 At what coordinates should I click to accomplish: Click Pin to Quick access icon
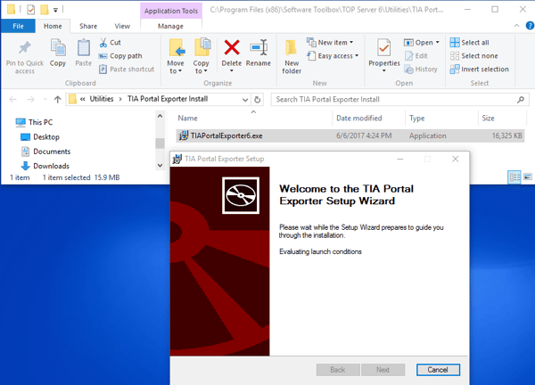tap(24, 48)
